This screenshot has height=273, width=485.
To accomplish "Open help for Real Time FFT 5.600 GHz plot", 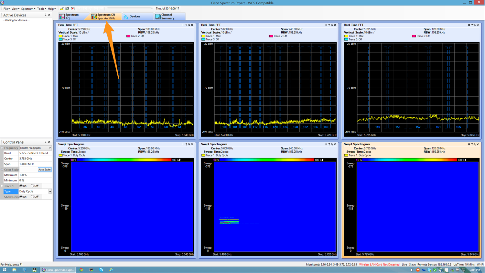I will click(x=329, y=25).
